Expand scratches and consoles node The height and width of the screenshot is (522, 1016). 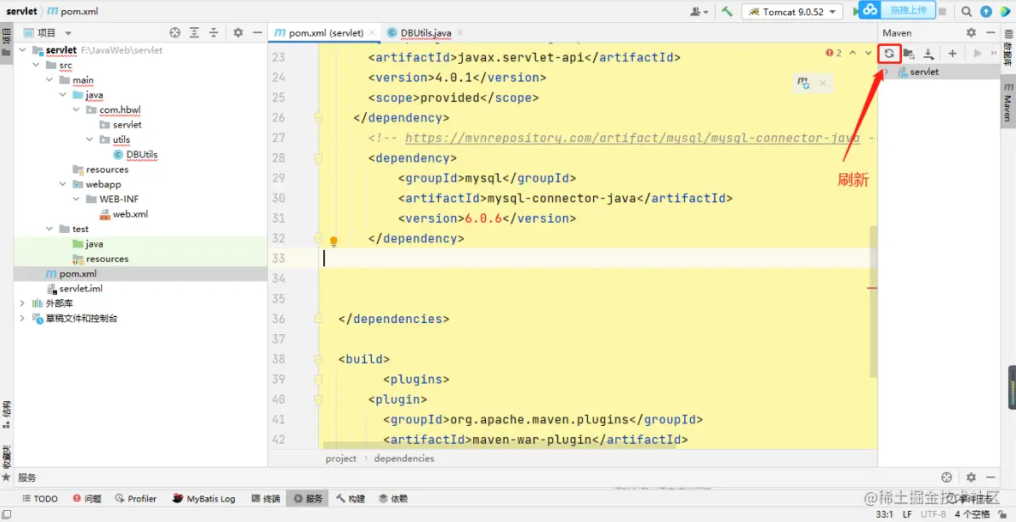click(23, 318)
